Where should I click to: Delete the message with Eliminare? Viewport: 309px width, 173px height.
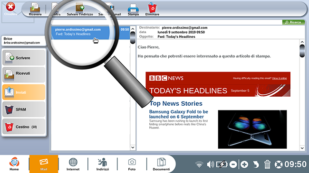152,9
